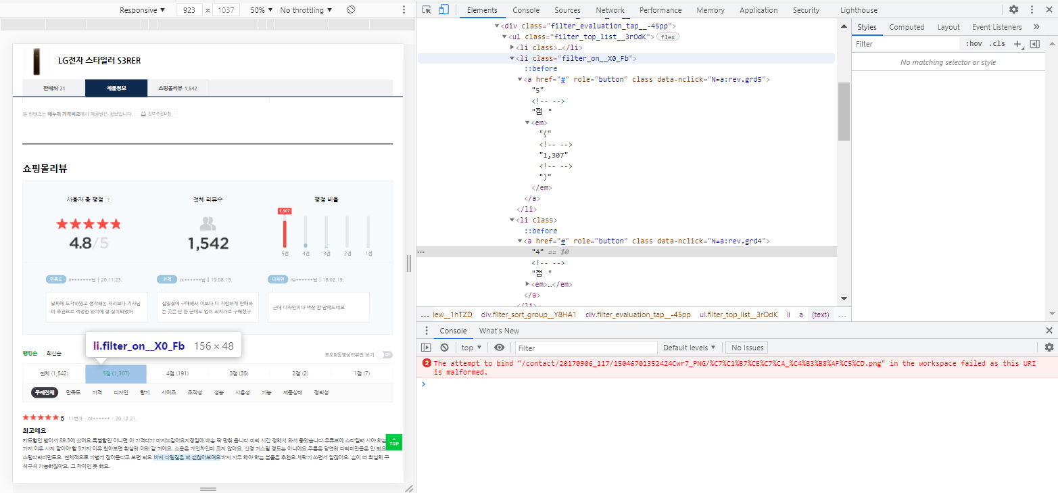This screenshot has width=1058, height=493.
Task: Toggle the :hov element state button
Action: 974,44
